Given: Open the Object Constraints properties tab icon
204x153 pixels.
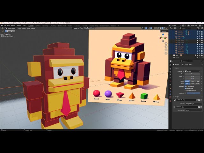Looking at the screenshot, I should (171, 94).
